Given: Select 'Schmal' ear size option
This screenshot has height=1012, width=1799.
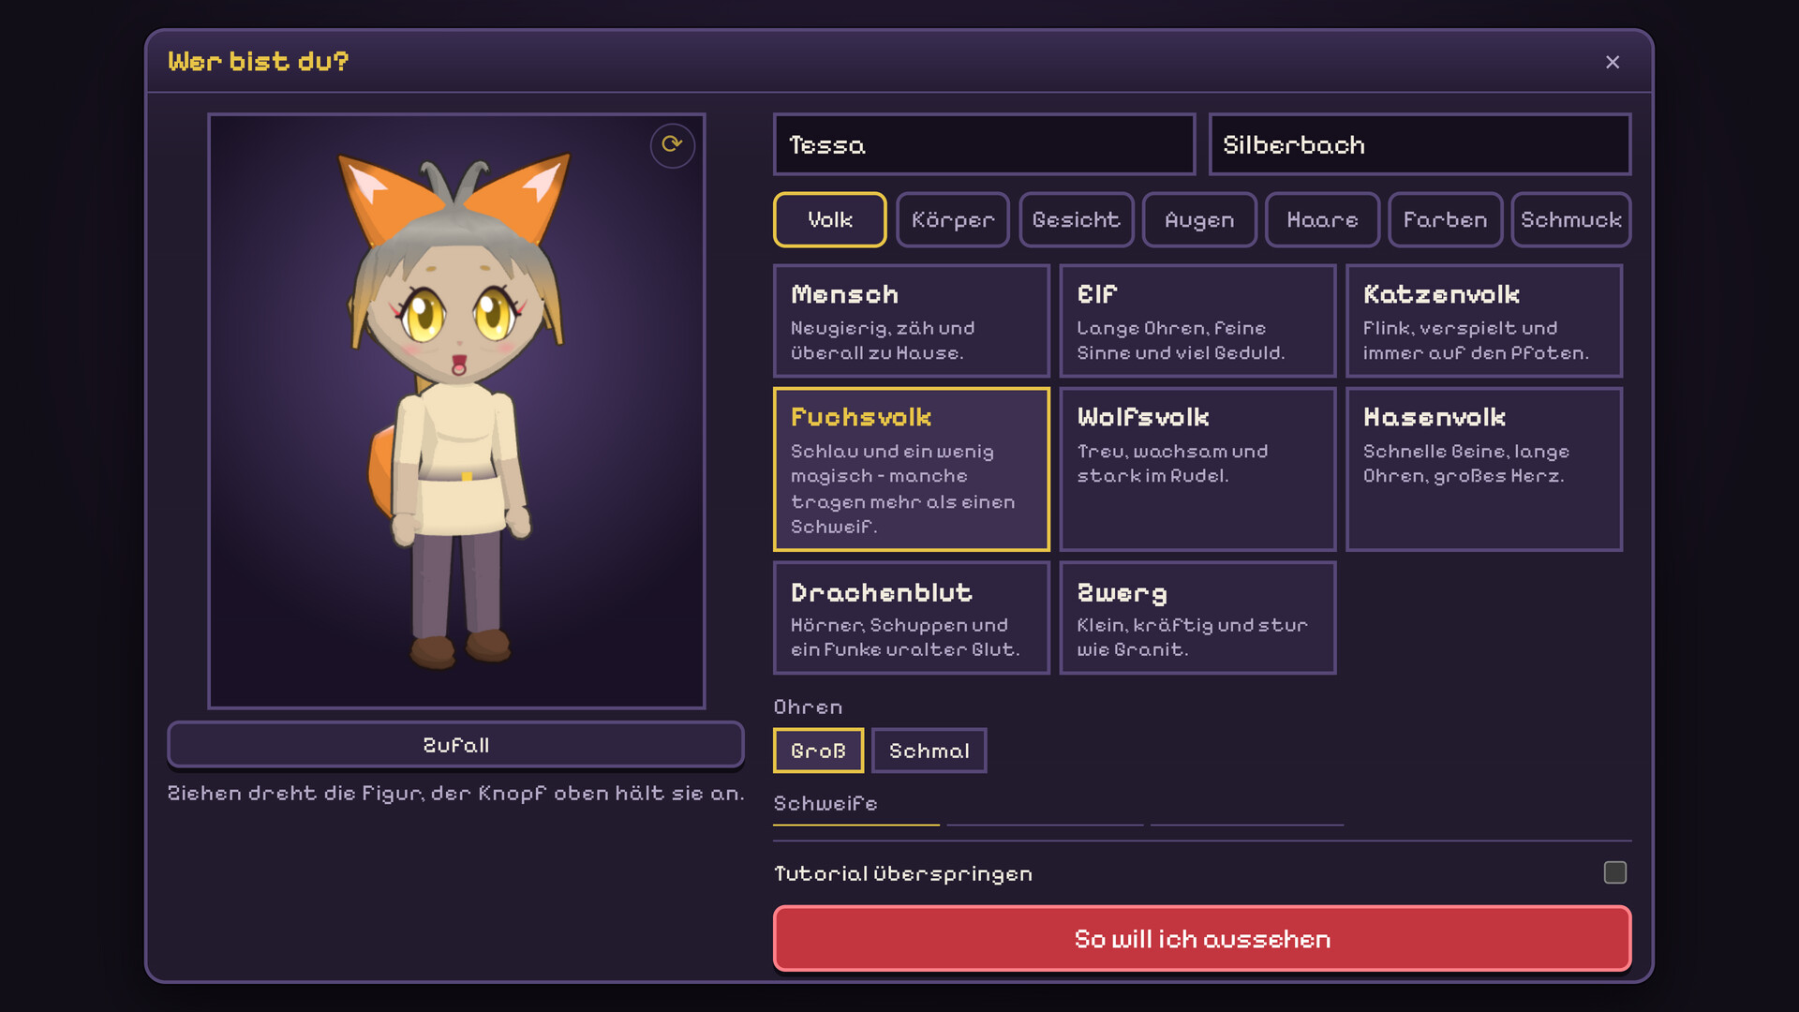Looking at the screenshot, I should pyautogui.click(x=929, y=751).
